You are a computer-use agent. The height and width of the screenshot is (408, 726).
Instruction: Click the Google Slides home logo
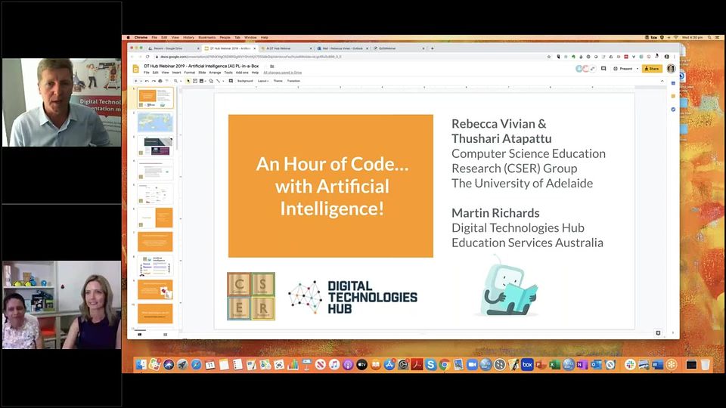point(136,69)
